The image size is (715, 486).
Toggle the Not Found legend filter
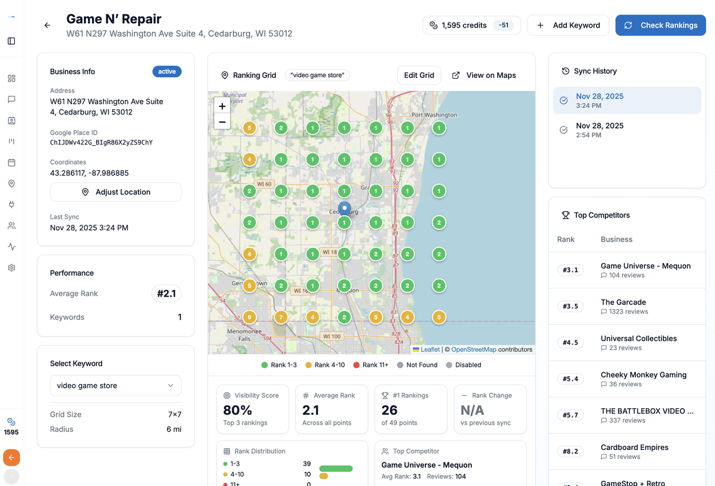(x=417, y=364)
